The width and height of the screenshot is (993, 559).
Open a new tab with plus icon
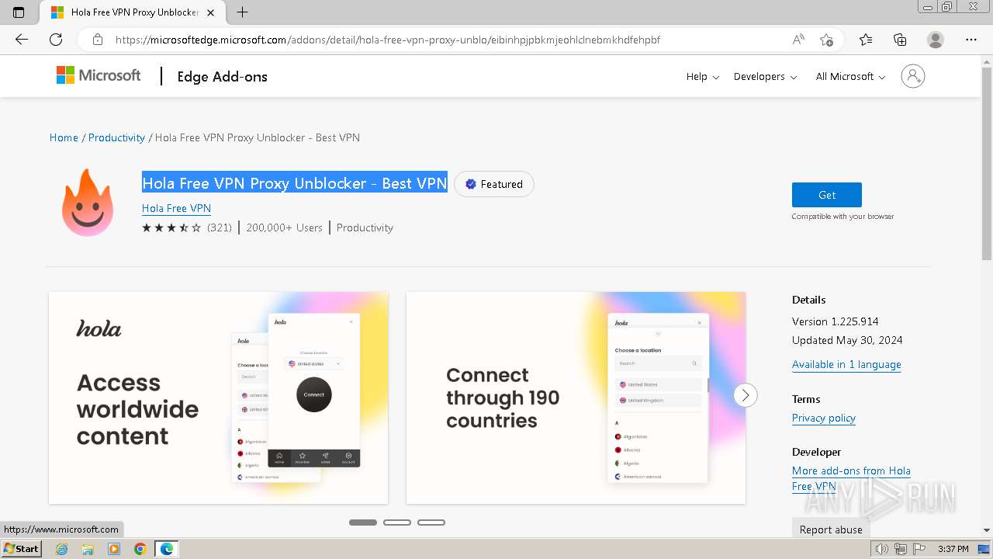(243, 12)
